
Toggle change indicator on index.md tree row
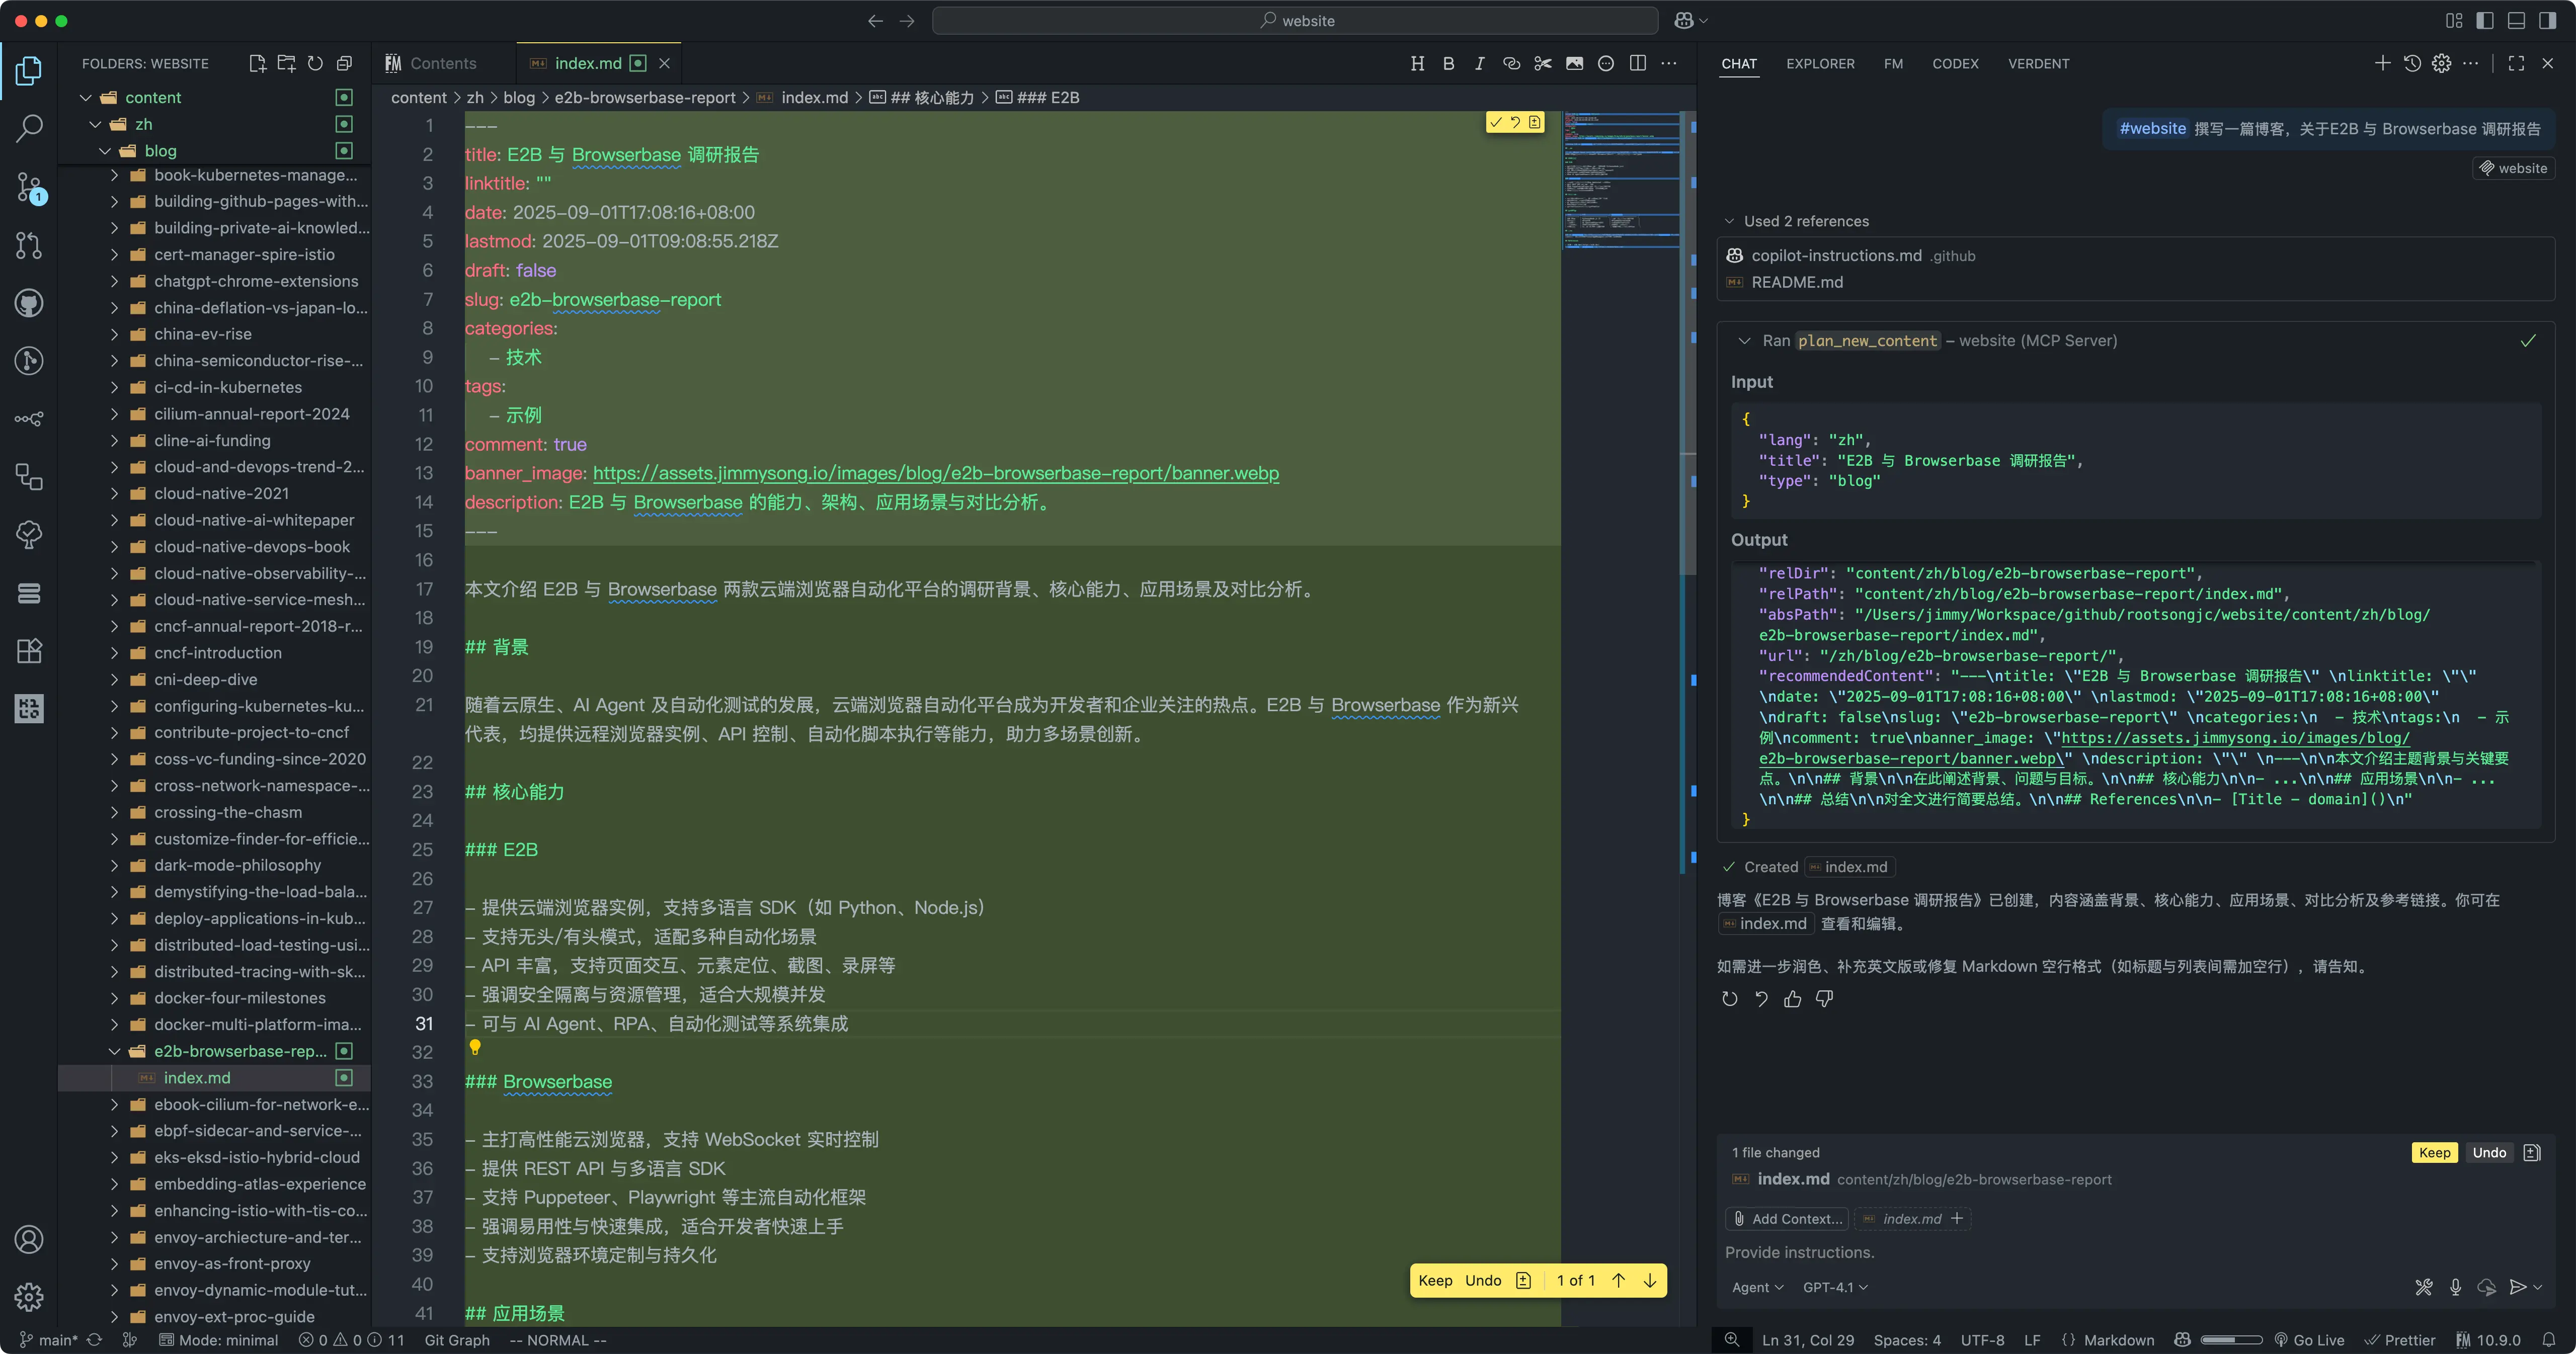click(344, 1077)
